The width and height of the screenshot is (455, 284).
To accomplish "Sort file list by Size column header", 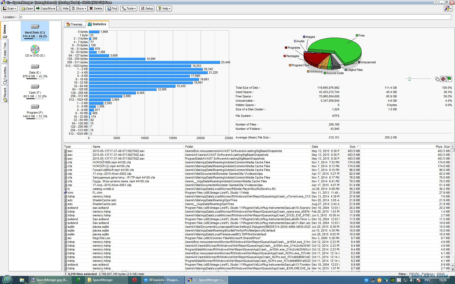I will click(x=352, y=147).
